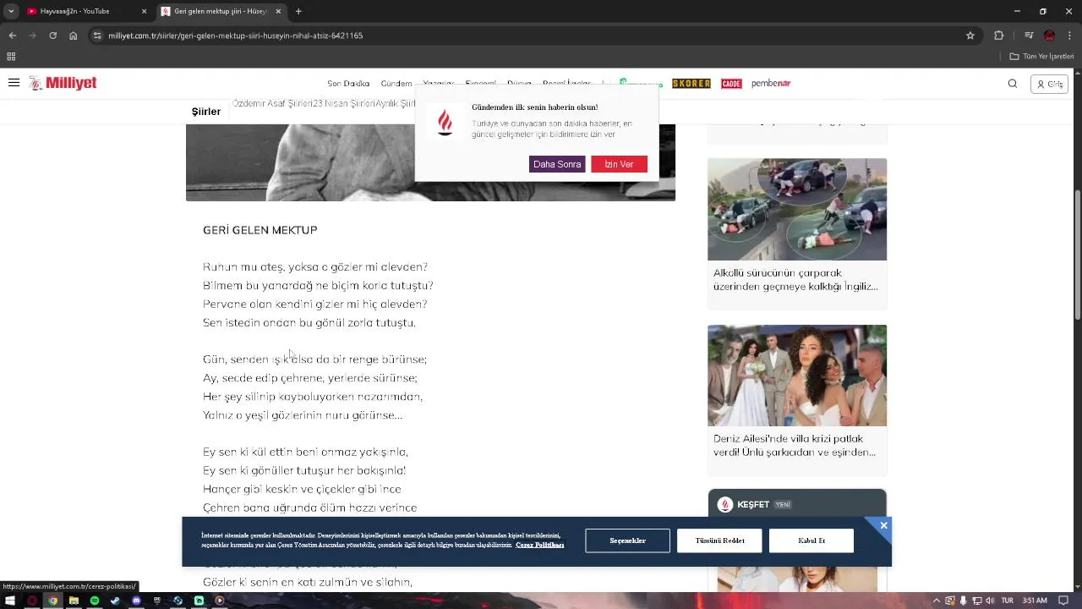Open Steam from the taskbar
This screenshot has height=609, width=1082.
coord(115,601)
